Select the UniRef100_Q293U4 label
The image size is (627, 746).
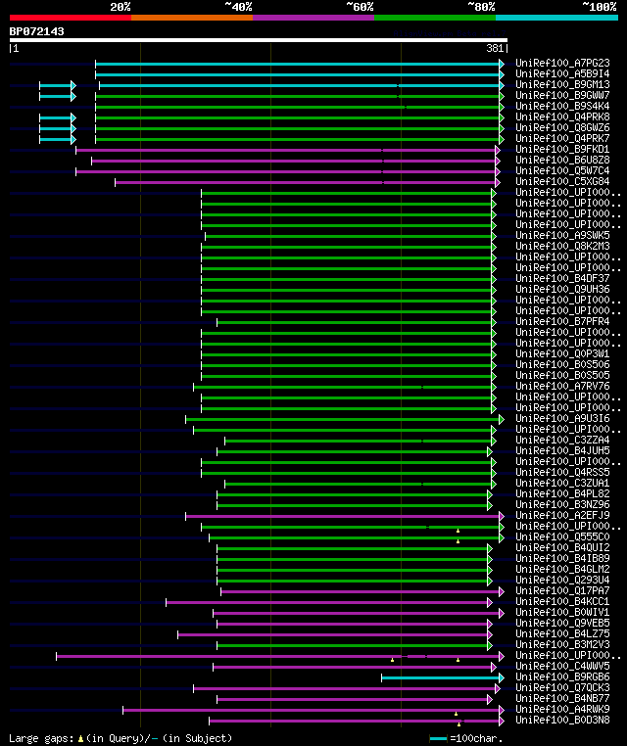click(562, 580)
